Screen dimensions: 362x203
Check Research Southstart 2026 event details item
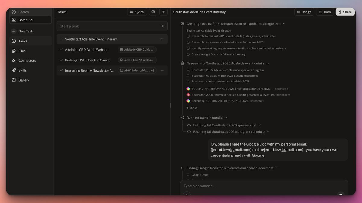click(188, 36)
